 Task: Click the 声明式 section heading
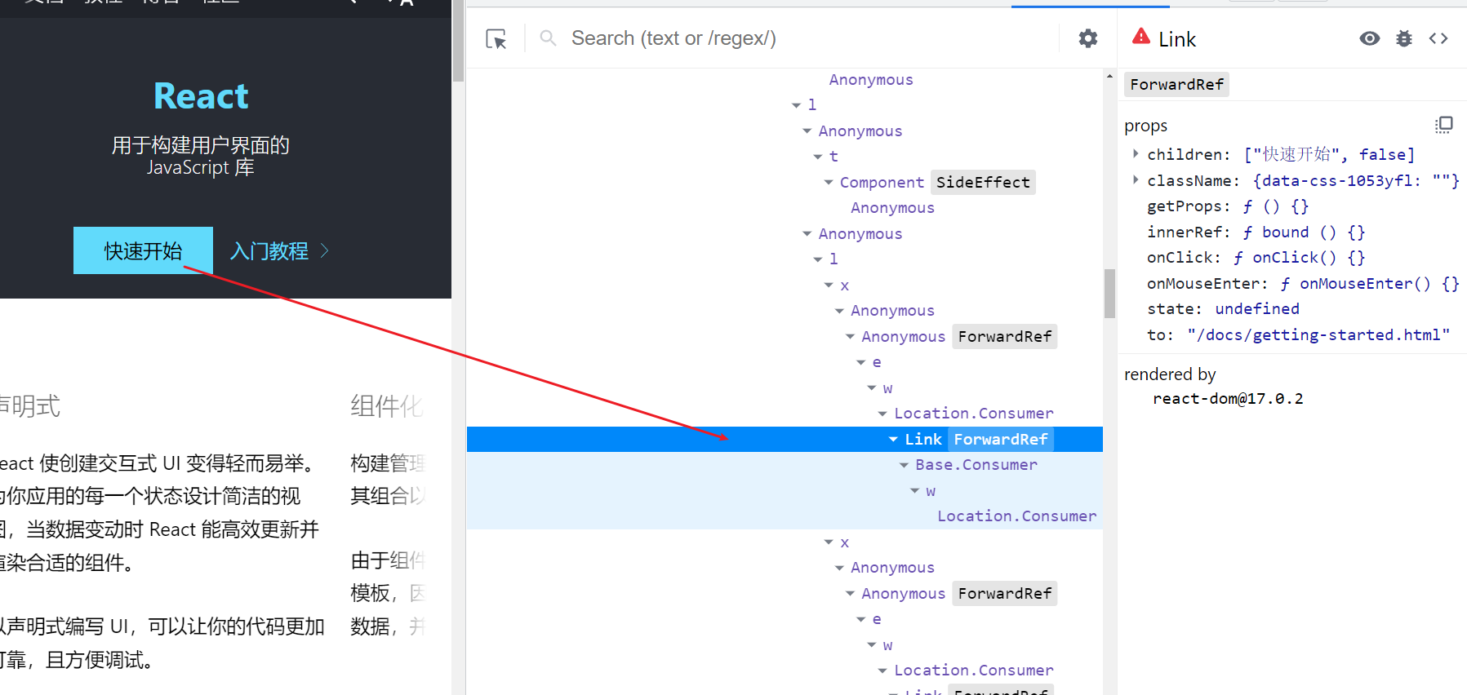tap(29, 406)
